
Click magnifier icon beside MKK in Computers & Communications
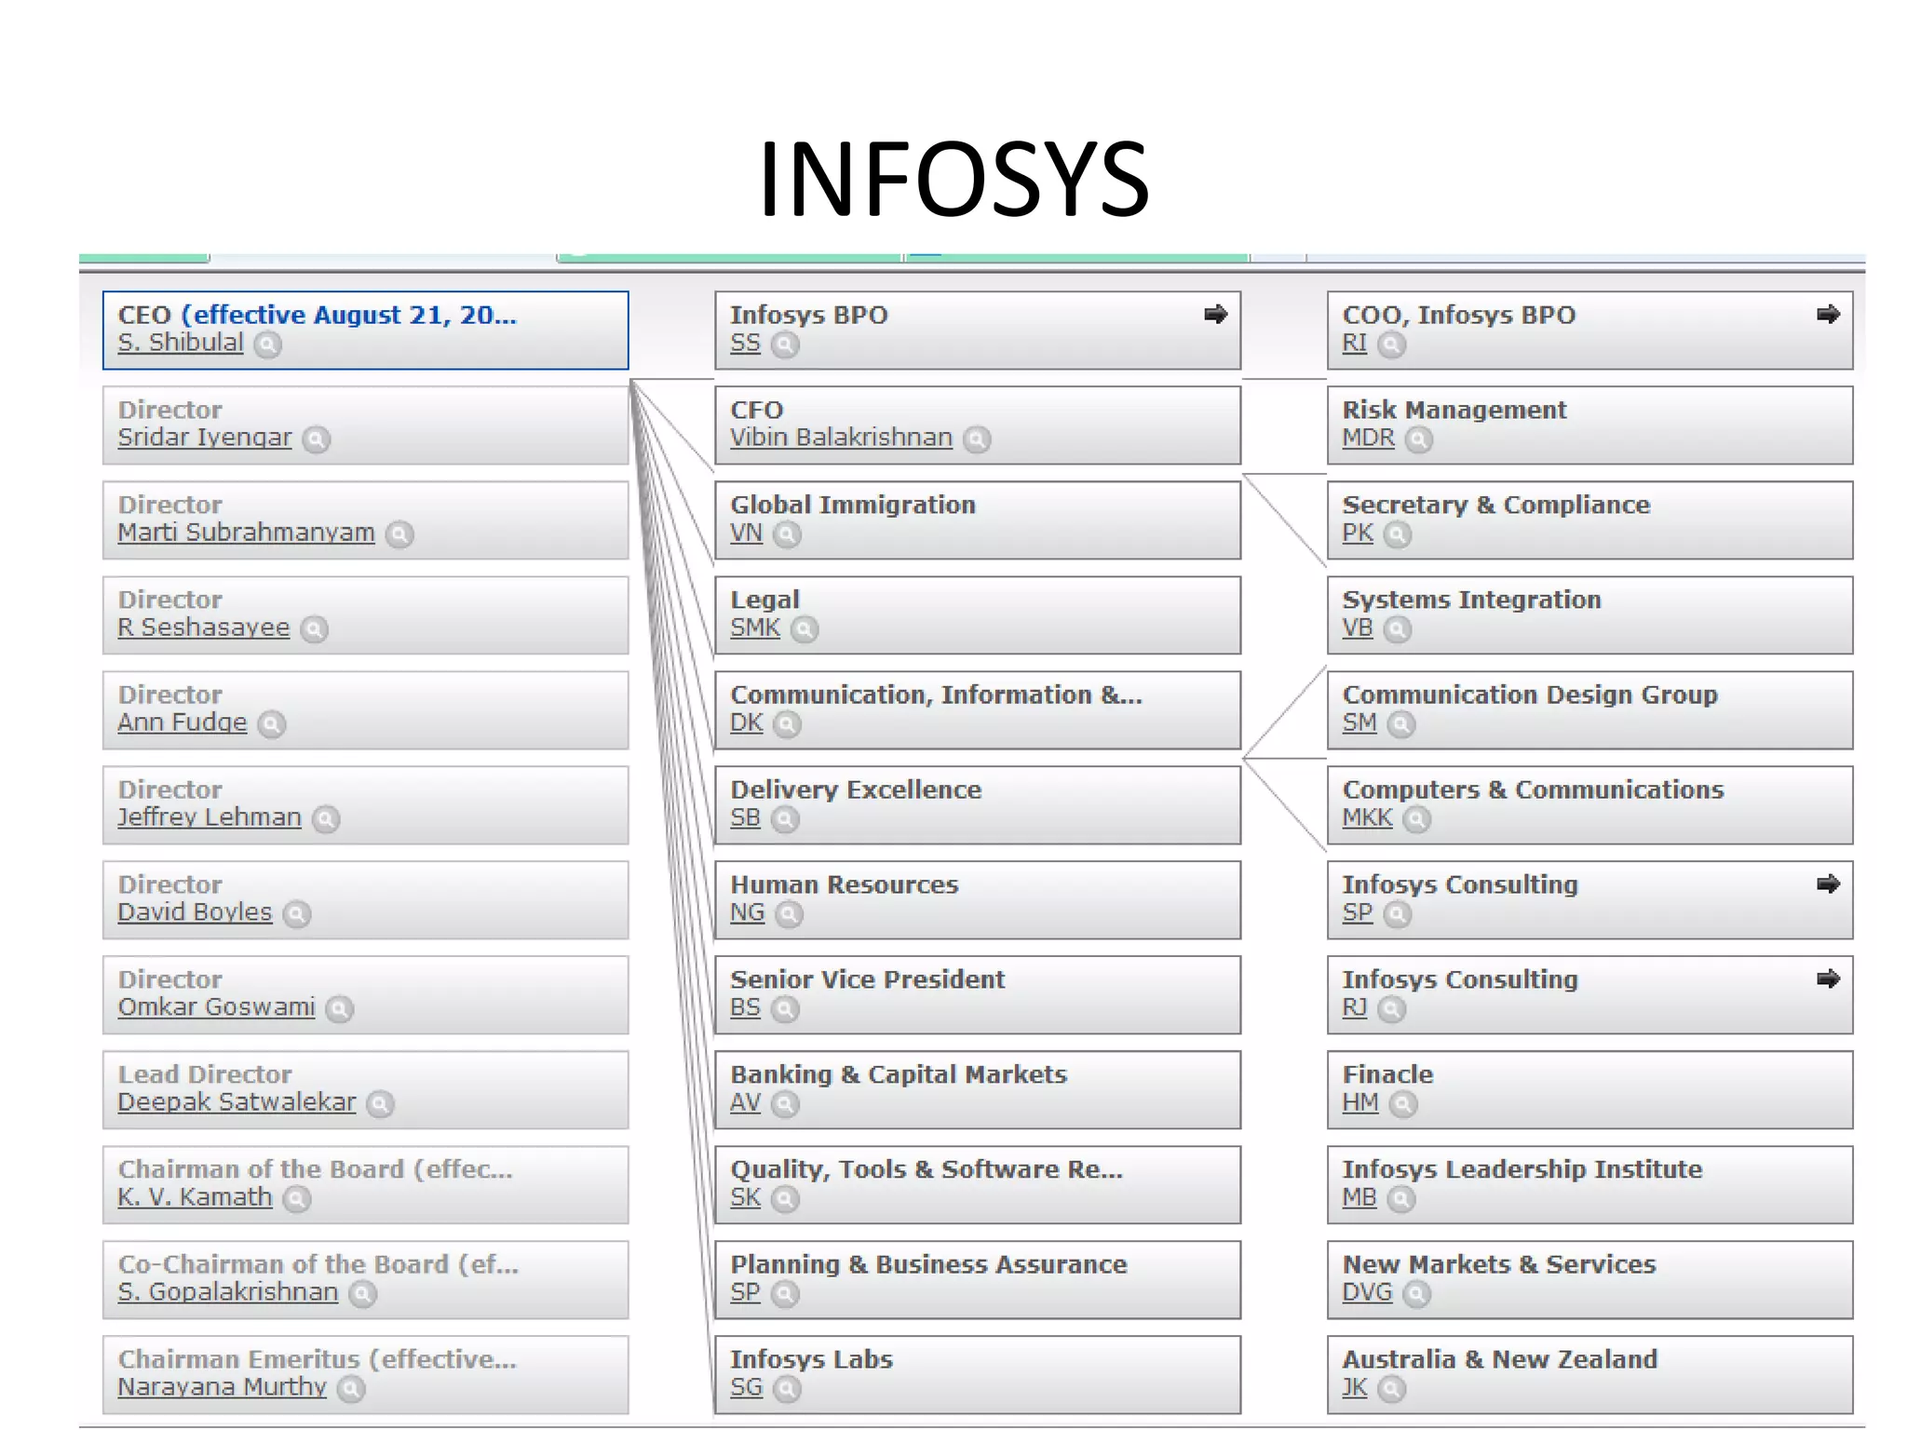click(1416, 819)
